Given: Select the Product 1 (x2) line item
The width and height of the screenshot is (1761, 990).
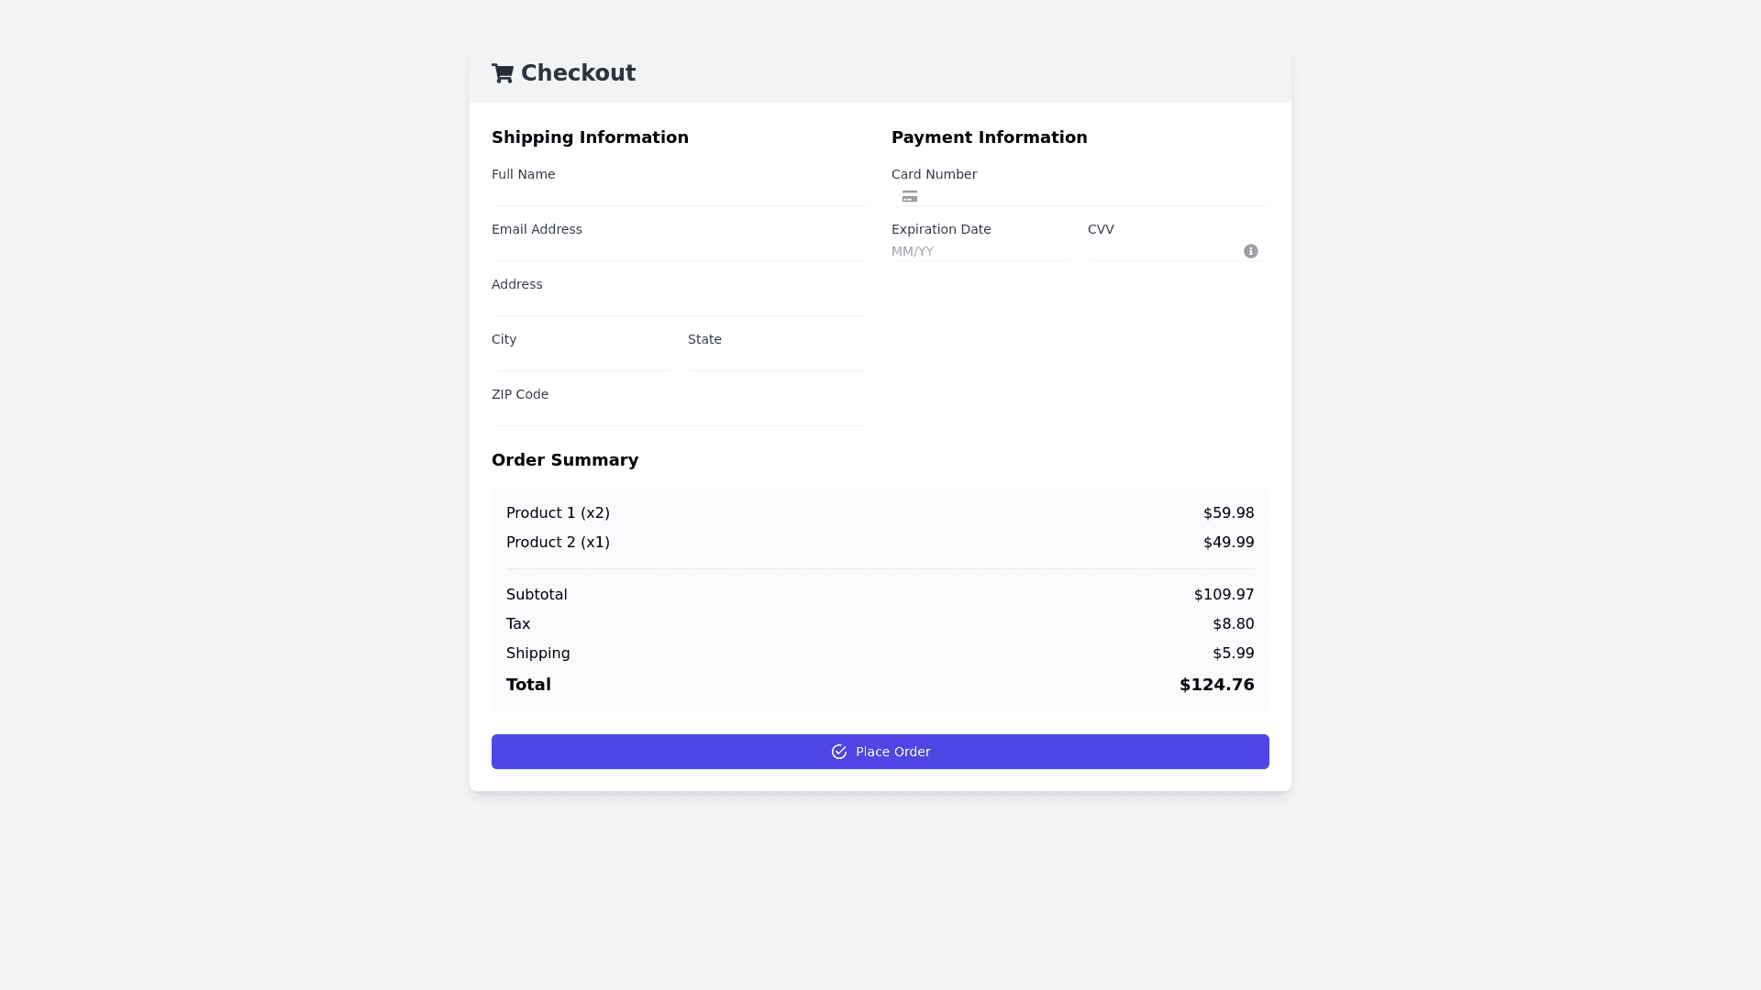Looking at the screenshot, I should pyautogui.click(x=558, y=513).
